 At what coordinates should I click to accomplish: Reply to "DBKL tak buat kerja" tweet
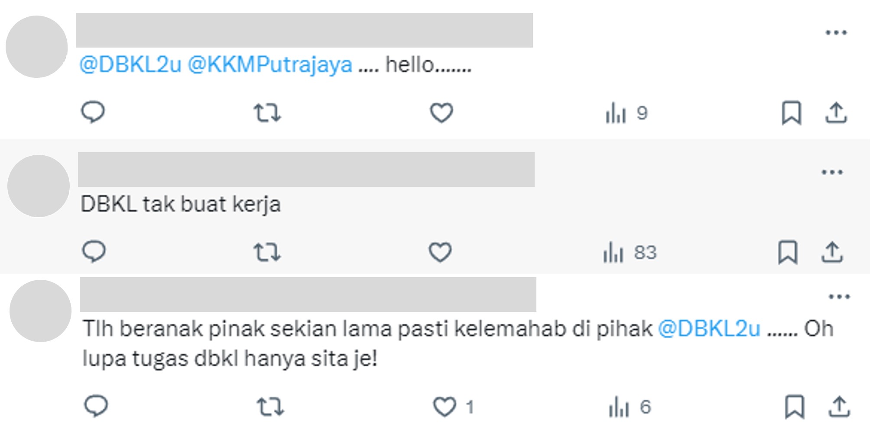point(94,252)
